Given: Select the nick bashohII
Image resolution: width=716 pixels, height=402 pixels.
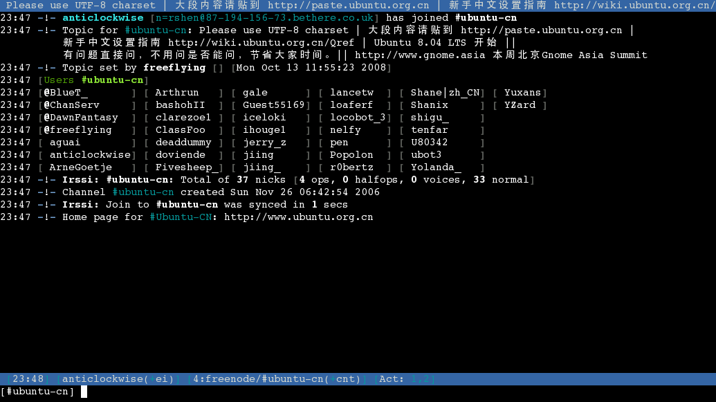Looking at the screenshot, I should [180, 105].
